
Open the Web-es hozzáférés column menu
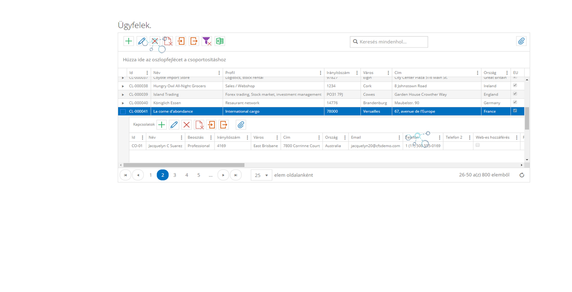point(517,137)
